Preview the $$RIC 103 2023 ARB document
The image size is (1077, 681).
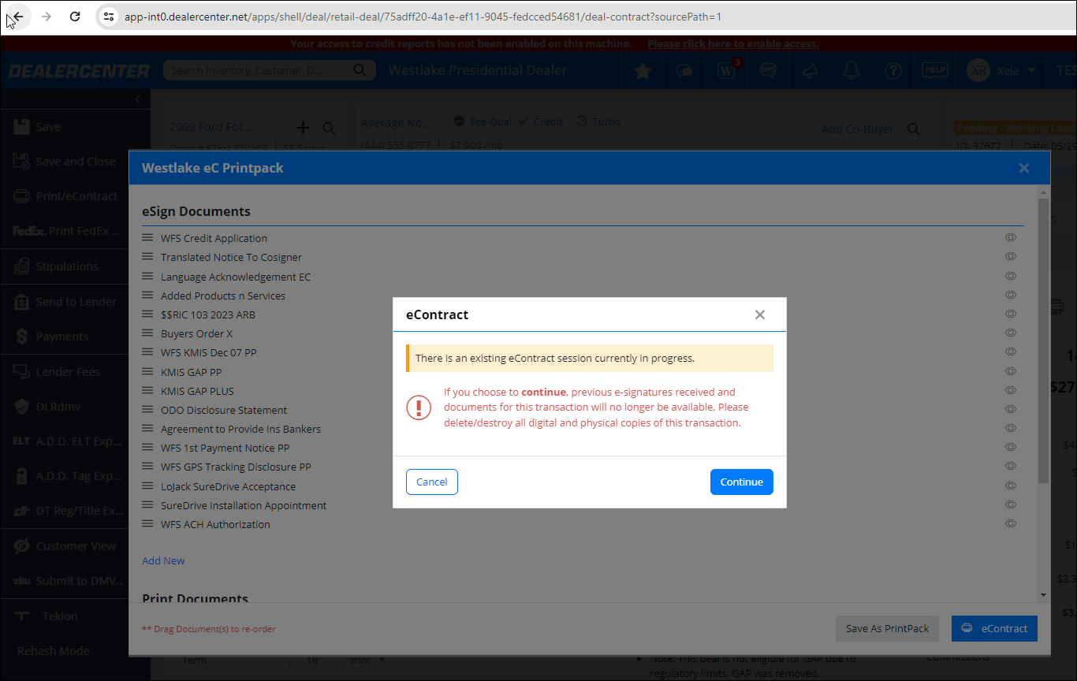[x=1011, y=314]
